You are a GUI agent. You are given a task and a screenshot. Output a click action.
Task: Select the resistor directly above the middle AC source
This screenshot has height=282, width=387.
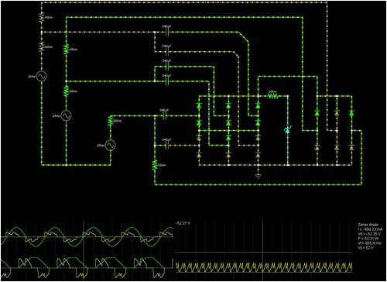pos(66,91)
